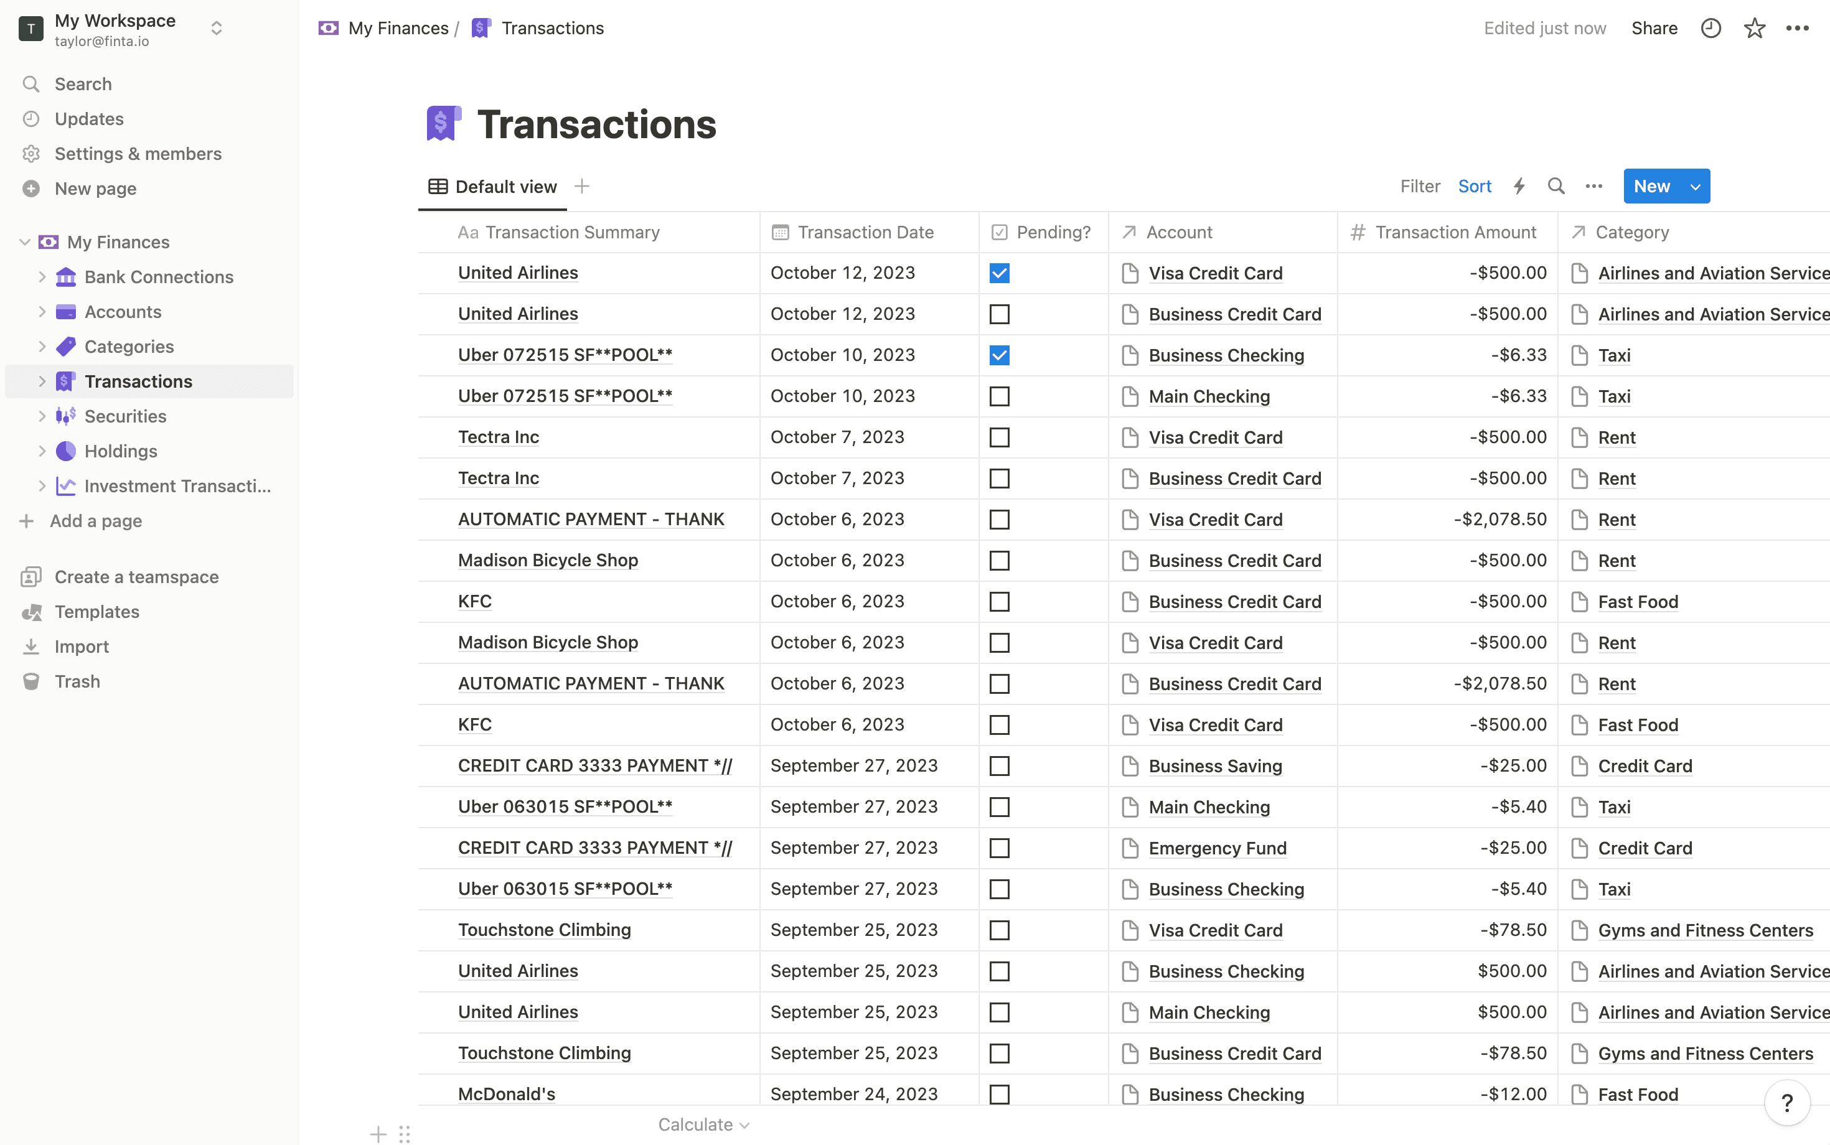Open view settings via the ellipsis next to search
1830x1145 pixels.
point(1595,185)
